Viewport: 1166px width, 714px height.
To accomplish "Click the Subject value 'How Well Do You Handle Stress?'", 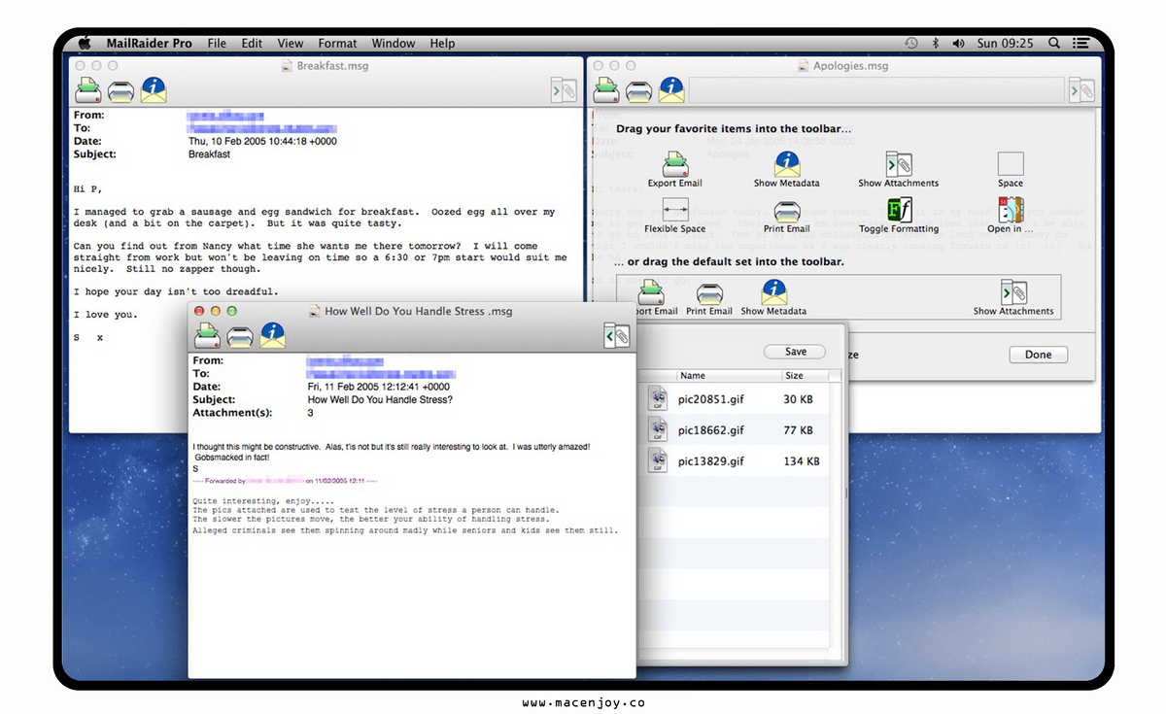I will coord(380,399).
